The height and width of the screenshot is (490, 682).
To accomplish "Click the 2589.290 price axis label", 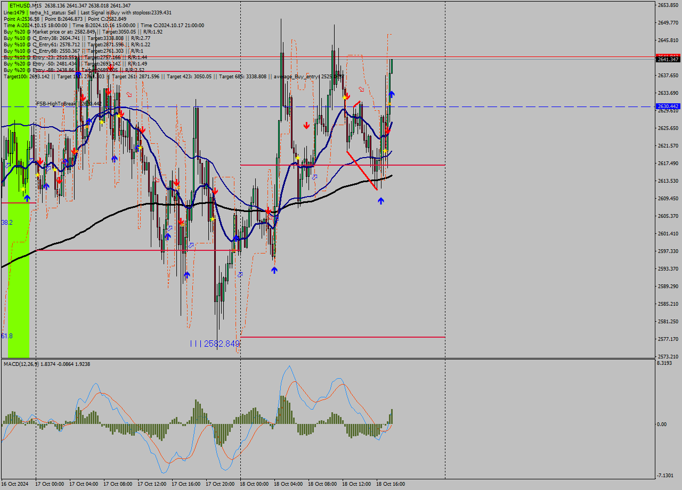I will (x=668, y=286).
